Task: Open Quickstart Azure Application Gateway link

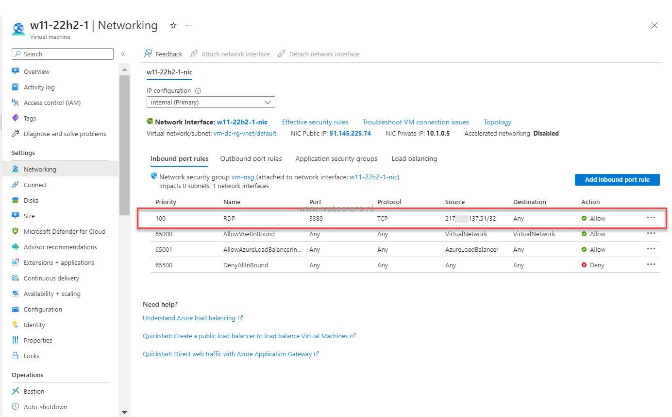Action: point(231,354)
